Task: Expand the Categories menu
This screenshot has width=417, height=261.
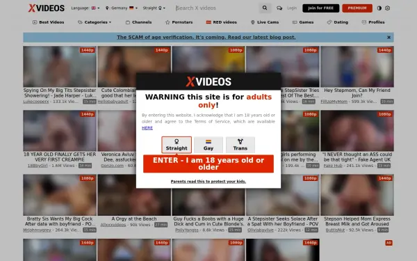Action: click(95, 22)
